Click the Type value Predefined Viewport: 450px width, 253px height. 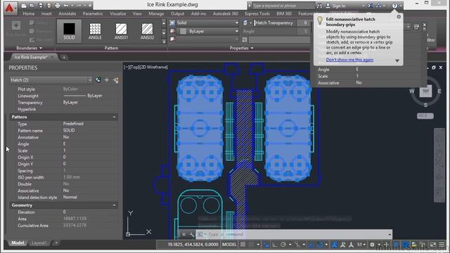pyautogui.click(x=73, y=124)
